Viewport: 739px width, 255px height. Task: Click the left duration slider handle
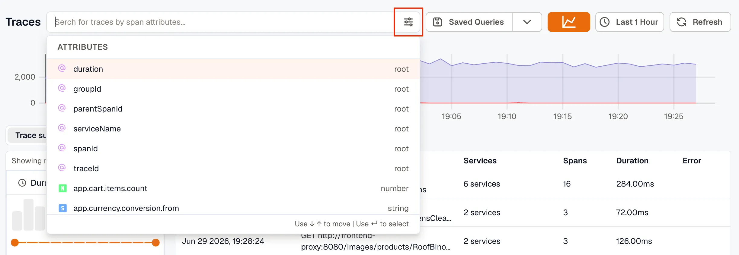[x=15, y=242]
